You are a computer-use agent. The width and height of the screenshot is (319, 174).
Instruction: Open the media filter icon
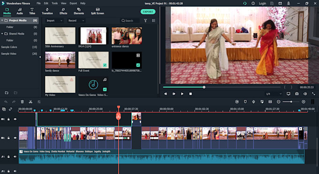click(x=145, y=21)
